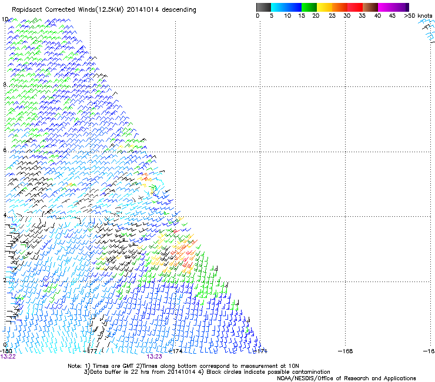Click the yellow 20-25 knots legend swatch

324,7
